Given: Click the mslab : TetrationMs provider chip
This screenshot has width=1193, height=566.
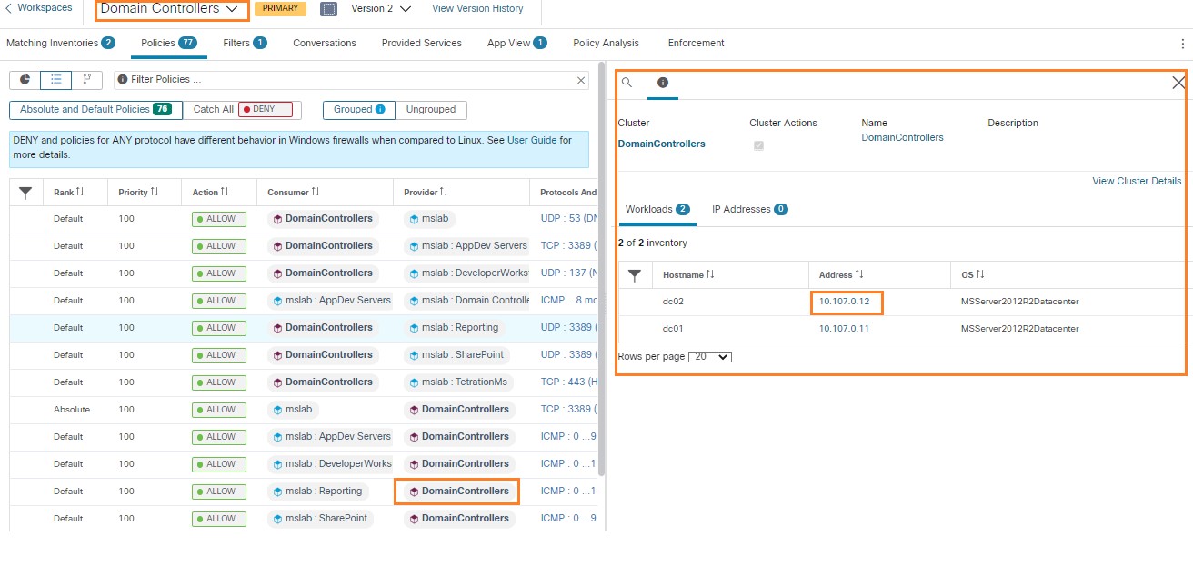Looking at the screenshot, I should tap(458, 382).
